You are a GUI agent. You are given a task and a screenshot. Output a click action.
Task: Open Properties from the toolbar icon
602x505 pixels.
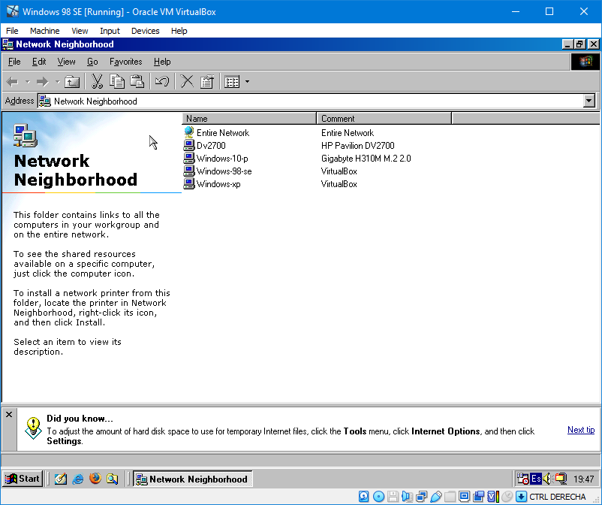pos(207,81)
